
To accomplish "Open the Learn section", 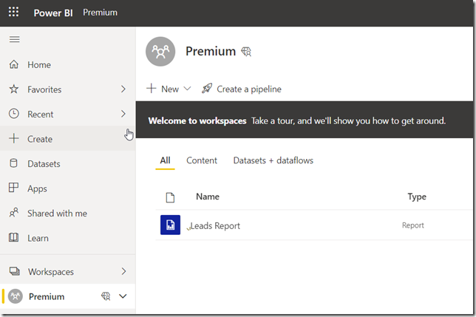I will 67,238.
